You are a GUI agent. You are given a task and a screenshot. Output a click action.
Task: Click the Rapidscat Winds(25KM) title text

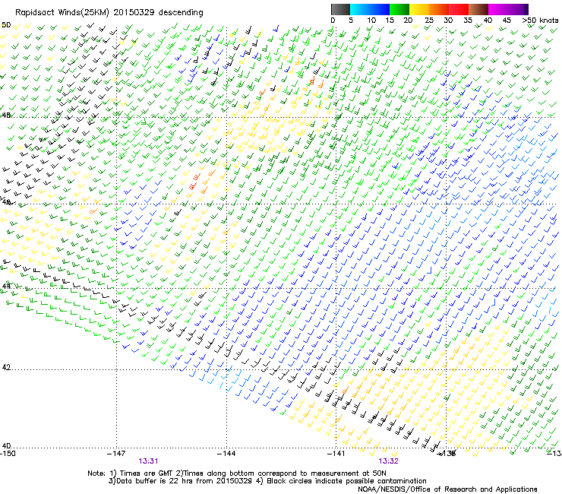tap(62, 13)
